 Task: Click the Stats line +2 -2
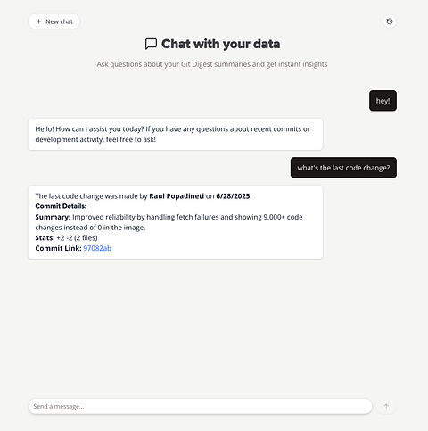(66, 237)
